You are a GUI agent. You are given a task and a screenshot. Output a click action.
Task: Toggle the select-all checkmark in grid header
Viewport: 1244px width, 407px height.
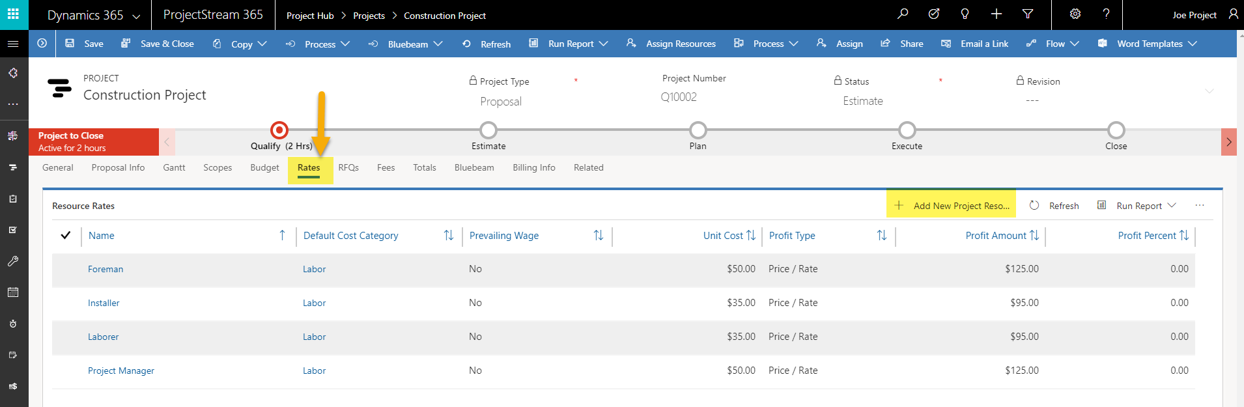tap(66, 235)
